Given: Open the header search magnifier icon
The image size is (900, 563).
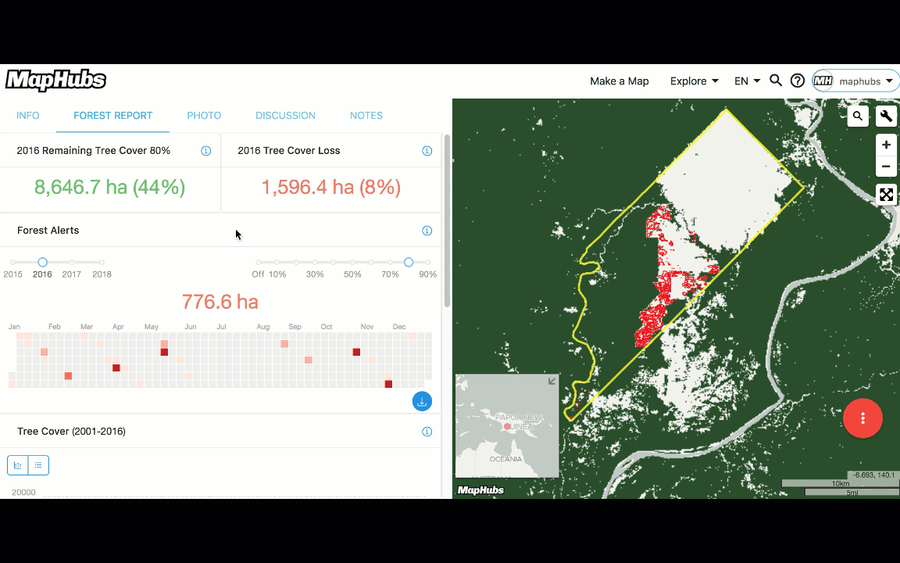Looking at the screenshot, I should pos(776,81).
